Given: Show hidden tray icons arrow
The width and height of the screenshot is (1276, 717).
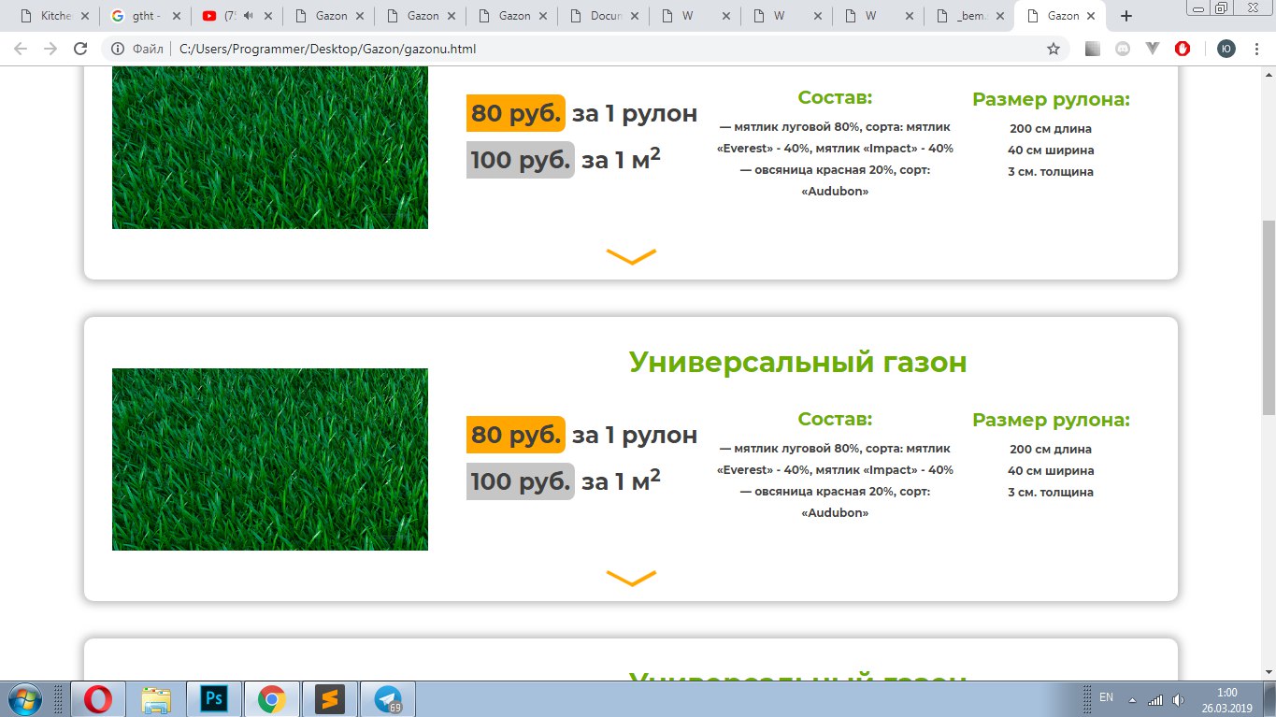Looking at the screenshot, I should pyautogui.click(x=1132, y=700).
